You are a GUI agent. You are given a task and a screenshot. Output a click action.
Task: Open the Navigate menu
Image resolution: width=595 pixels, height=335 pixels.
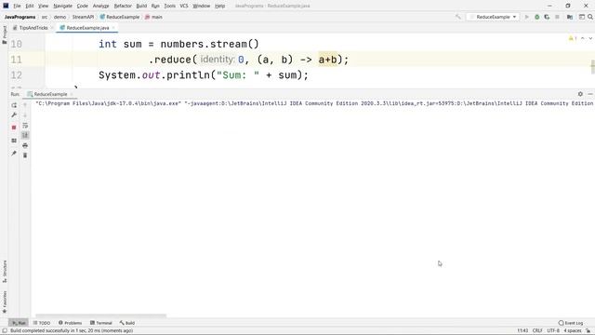click(x=62, y=6)
